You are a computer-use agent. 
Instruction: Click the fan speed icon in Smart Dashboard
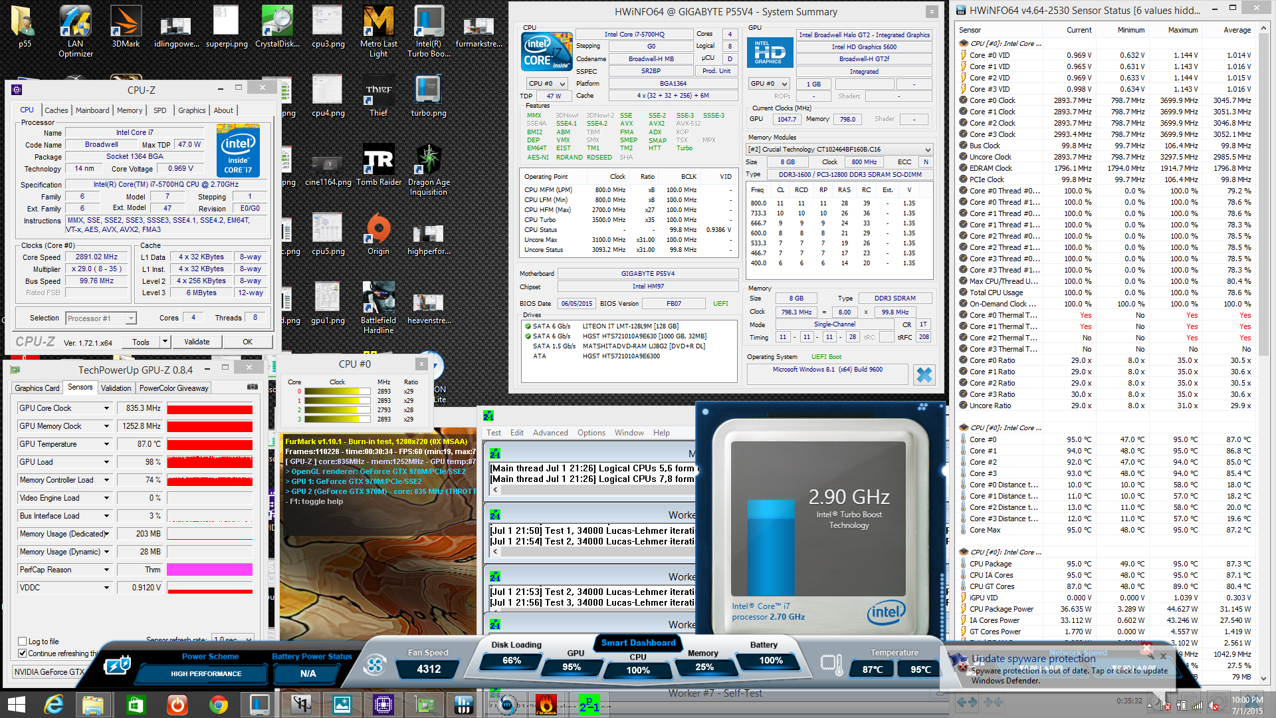point(374,664)
